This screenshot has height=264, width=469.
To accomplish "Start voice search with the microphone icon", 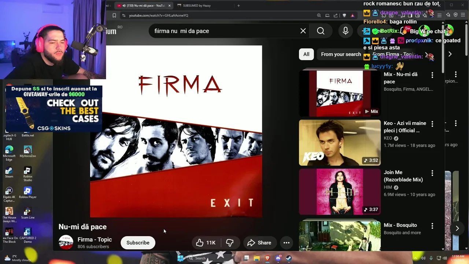I will tap(346, 31).
